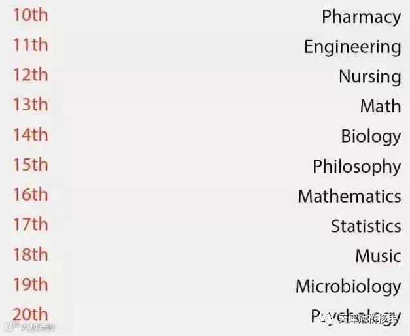Viewport: 410px width, 336px height.
Task: Click the Nursing subject text
Action: [x=369, y=76]
